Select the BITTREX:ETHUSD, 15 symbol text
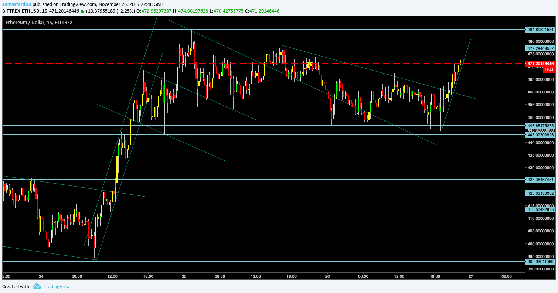The height and width of the screenshot is (293, 558). click(25, 11)
